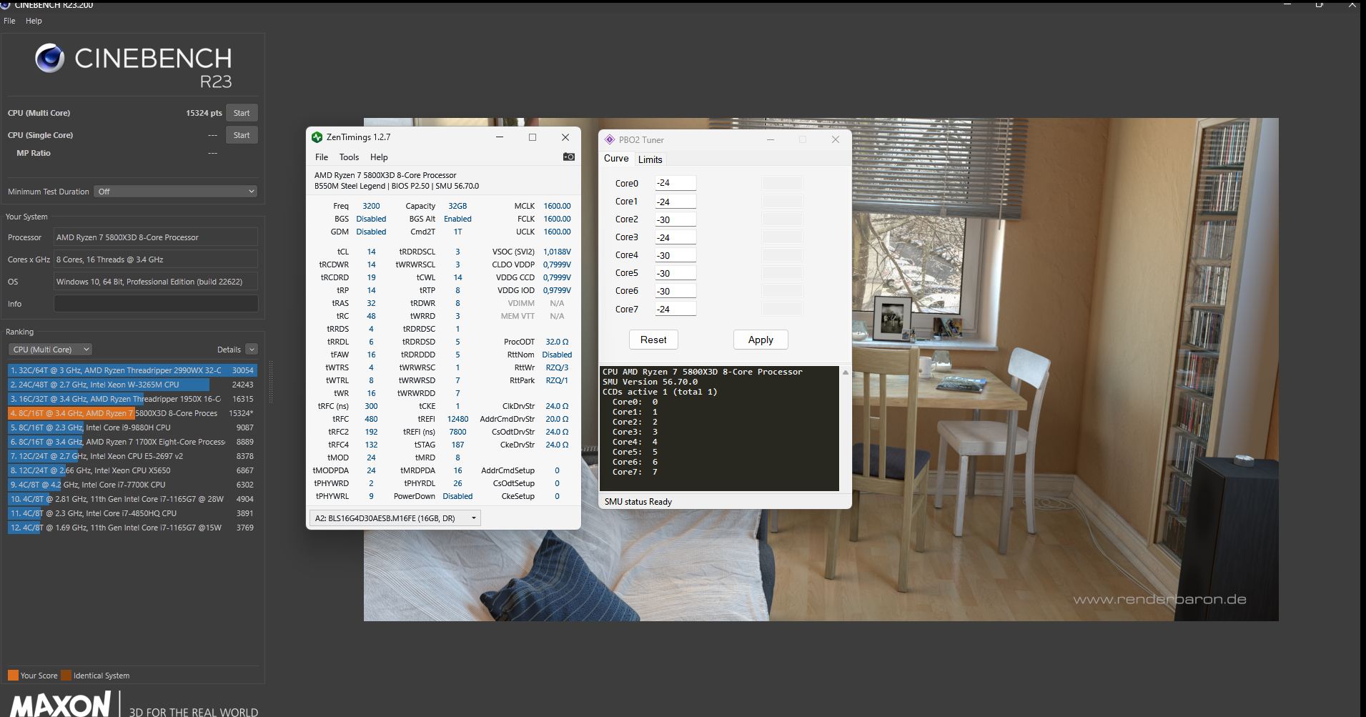Click the PBO2 Tuner window icon
The height and width of the screenshot is (717, 1366).
click(610, 139)
